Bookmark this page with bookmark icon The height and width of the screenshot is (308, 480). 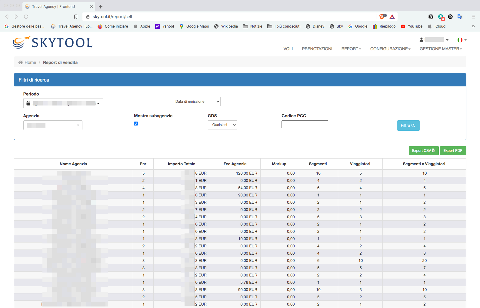point(76,17)
